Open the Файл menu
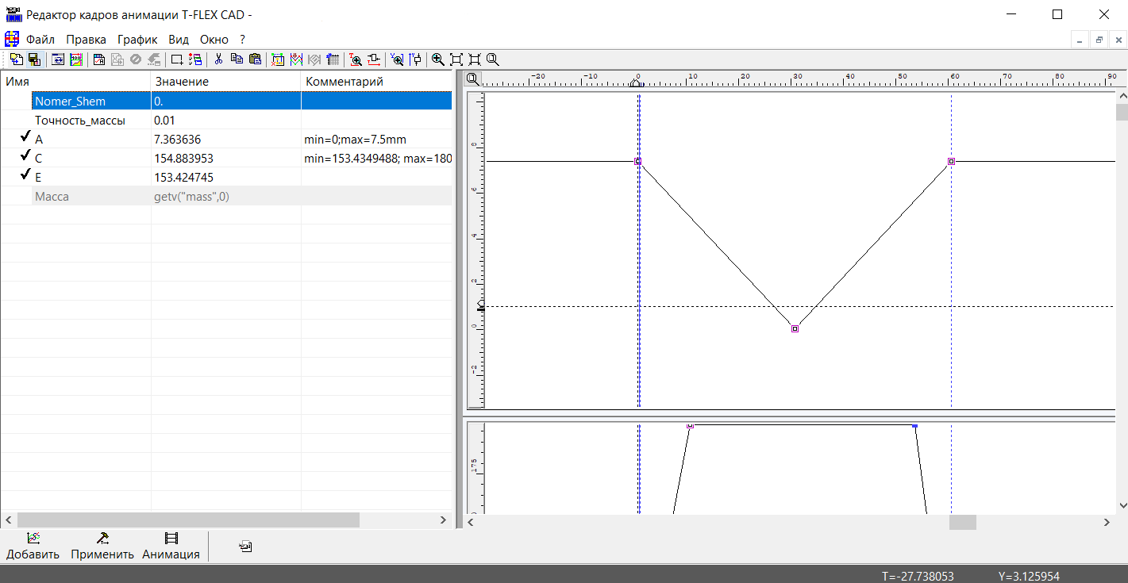1128x583 pixels. [x=40, y=39]
